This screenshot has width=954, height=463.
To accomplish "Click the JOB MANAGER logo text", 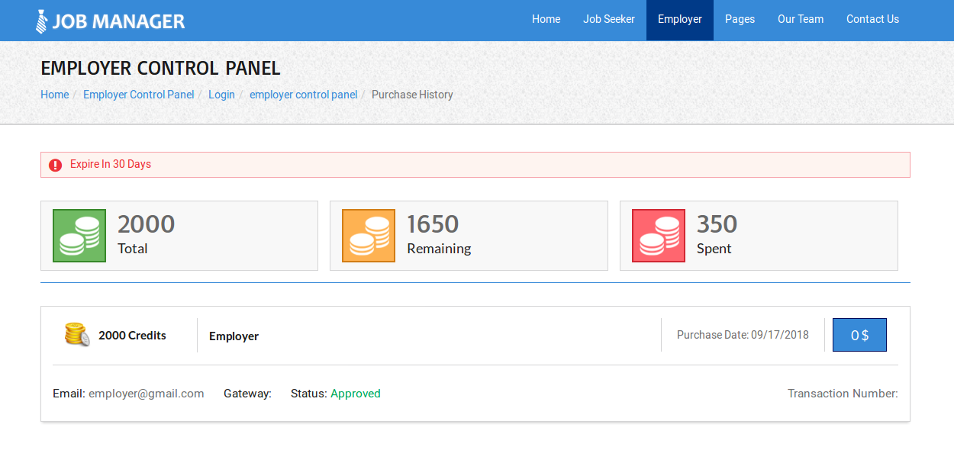I will (118, 21).
